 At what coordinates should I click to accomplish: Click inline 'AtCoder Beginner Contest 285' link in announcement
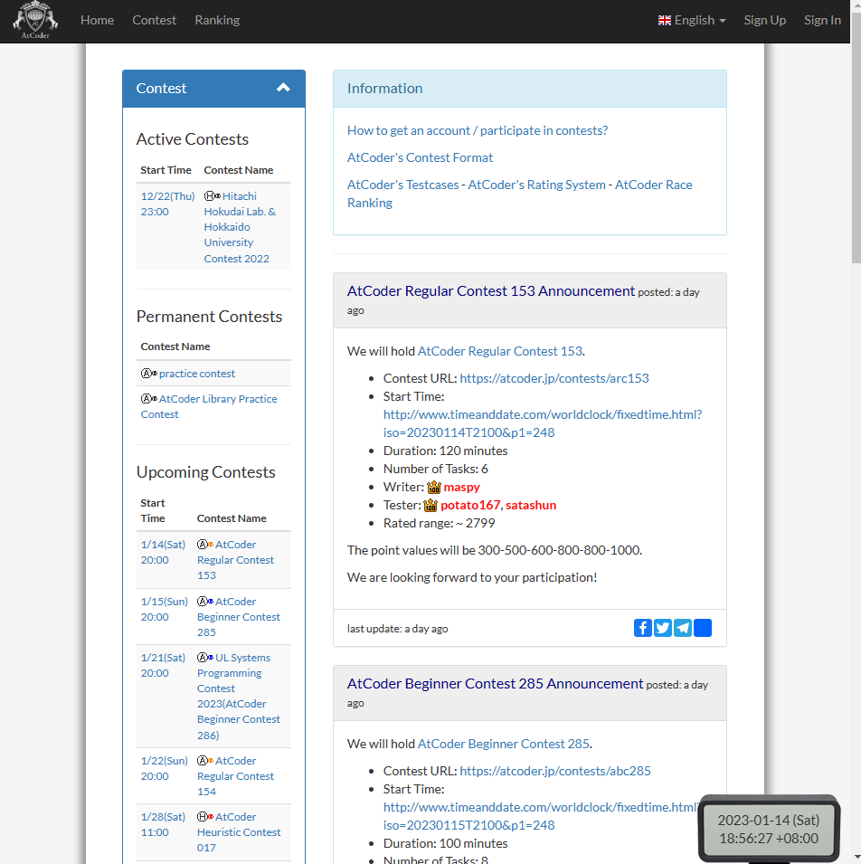(x=504, y=744)
